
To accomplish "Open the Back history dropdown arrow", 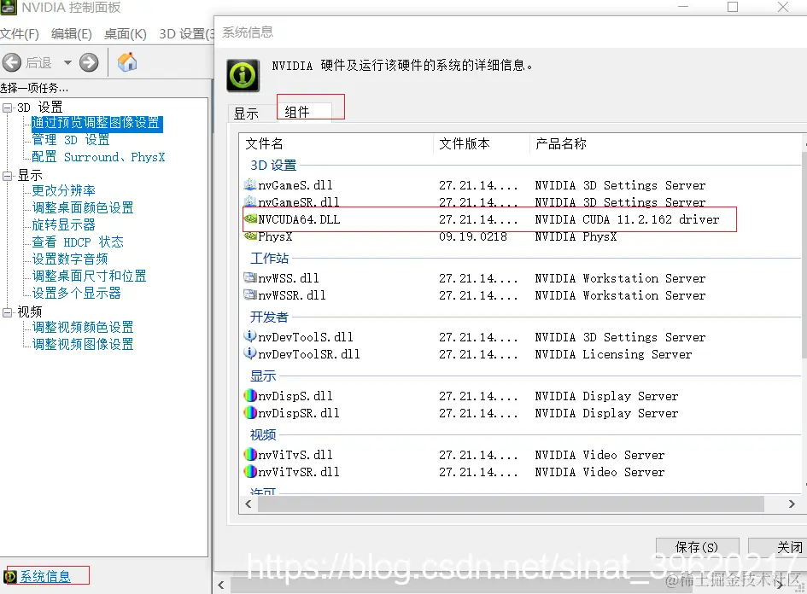I will [67, 63].
